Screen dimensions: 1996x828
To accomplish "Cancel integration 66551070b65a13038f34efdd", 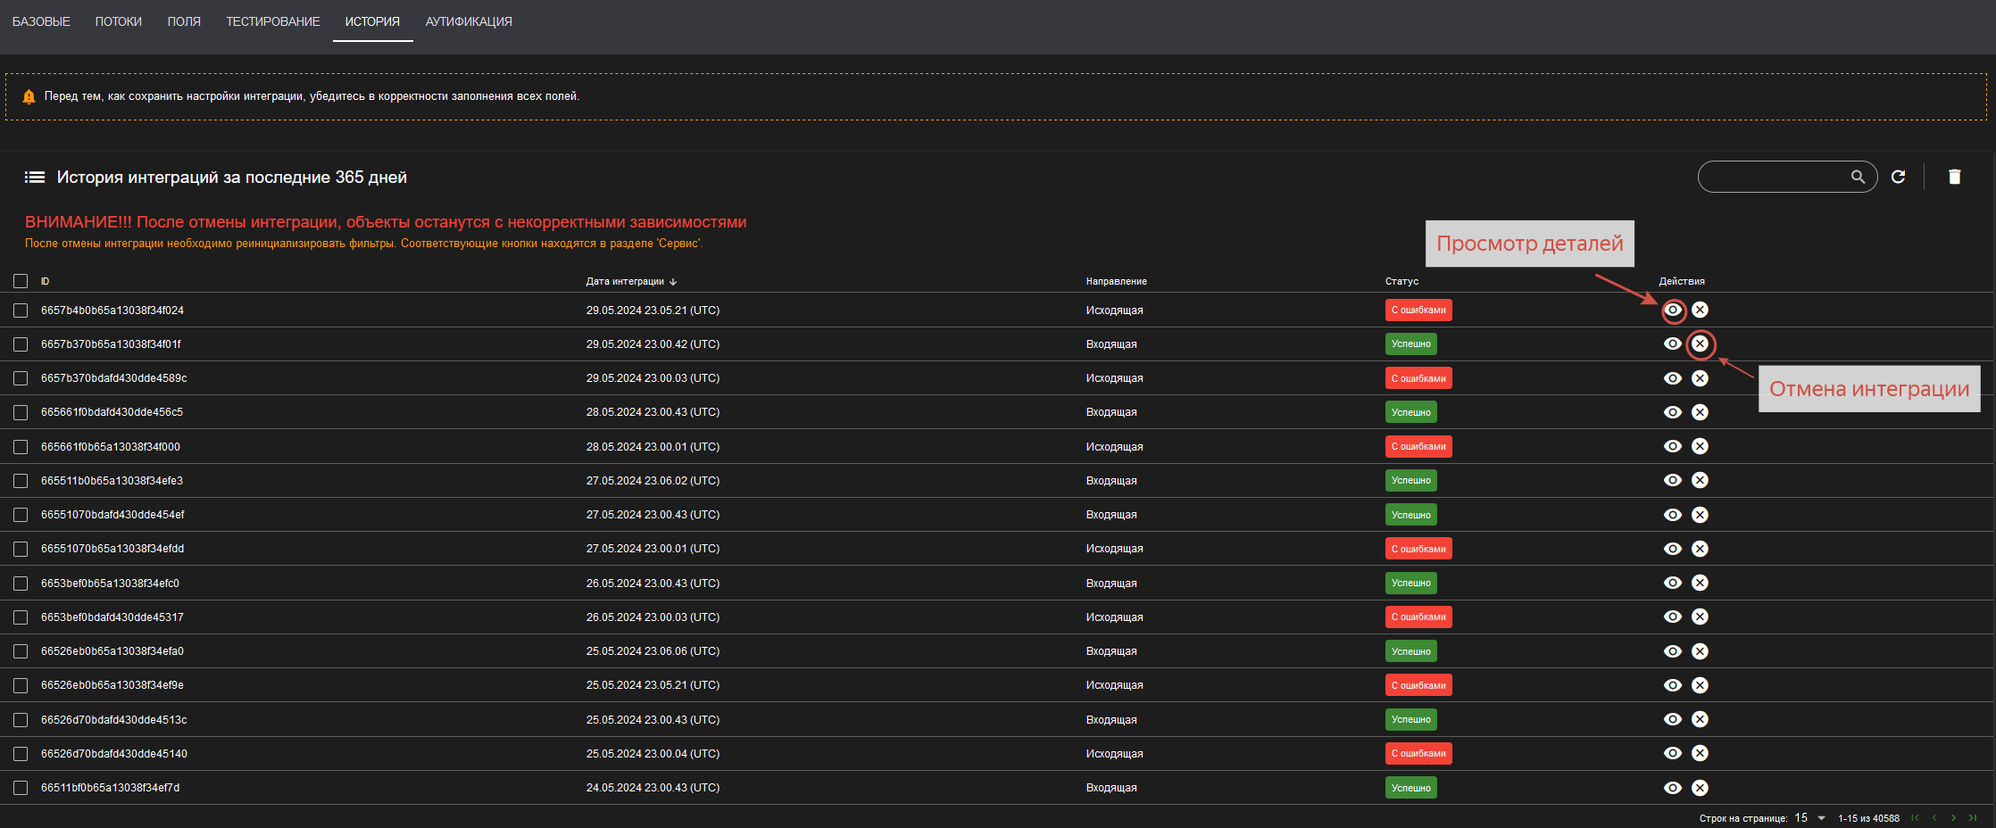I will pos(1701,549).
